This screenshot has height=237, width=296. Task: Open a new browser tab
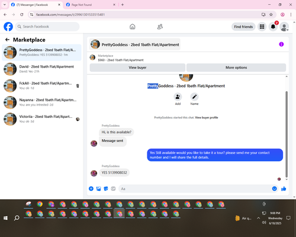click(x=123, y=5)
